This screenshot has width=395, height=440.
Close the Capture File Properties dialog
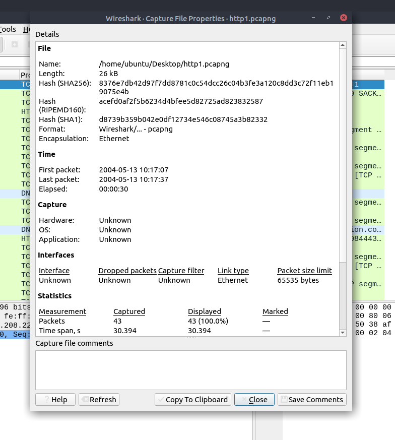pos(254,399)
